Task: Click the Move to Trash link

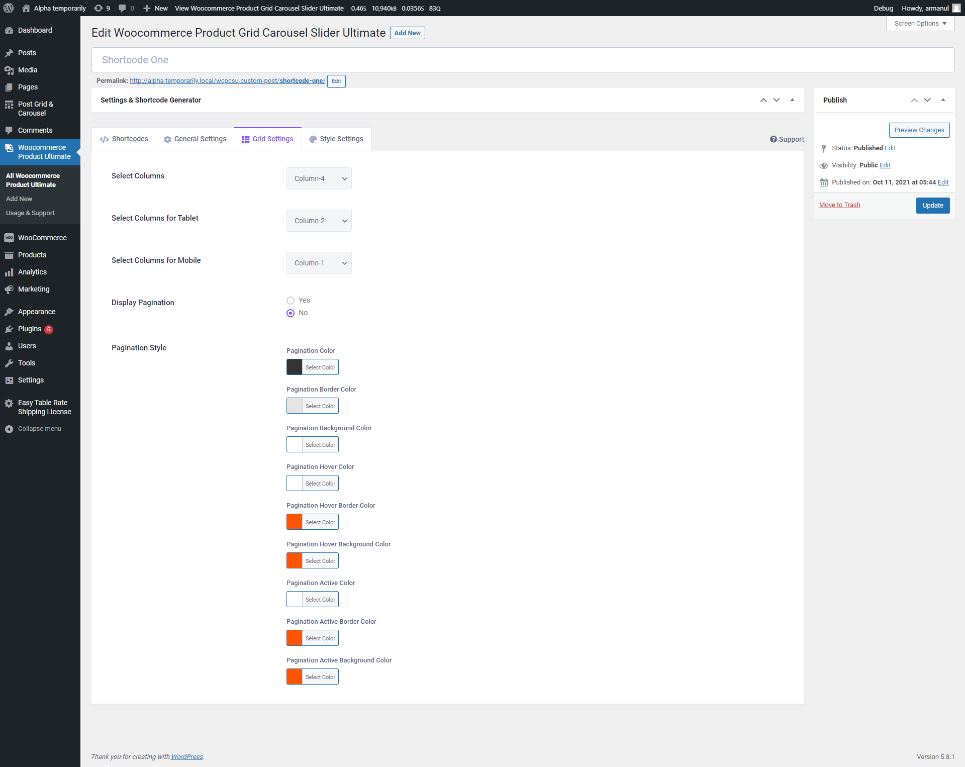Action: (840, 205)
